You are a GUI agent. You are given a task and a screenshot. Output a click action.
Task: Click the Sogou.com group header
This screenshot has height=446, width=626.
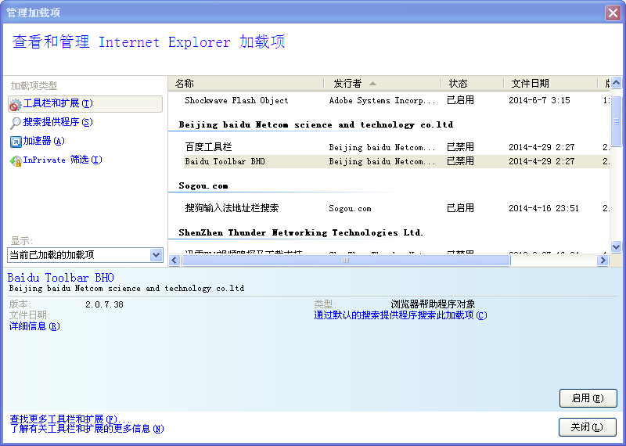pyautogui.click(x=203, y=185)
